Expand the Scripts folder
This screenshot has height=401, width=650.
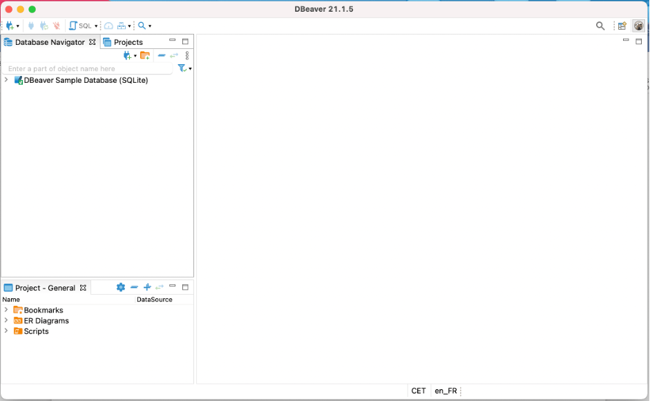6,331
